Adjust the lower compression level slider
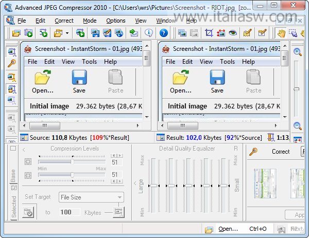 click(x=72, y=175)
